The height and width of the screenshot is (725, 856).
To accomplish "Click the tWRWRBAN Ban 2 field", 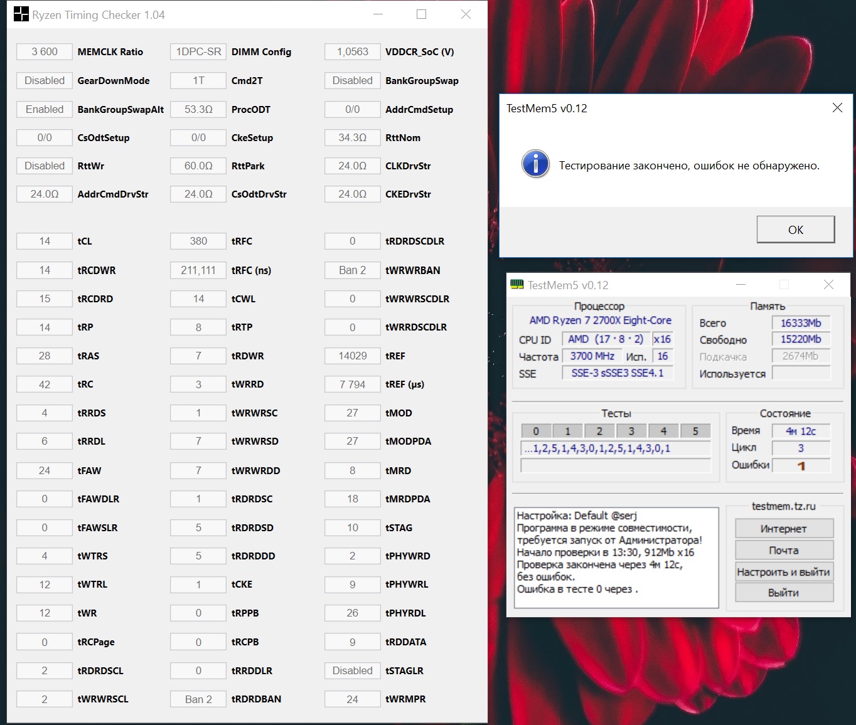I will pos(353,270).
